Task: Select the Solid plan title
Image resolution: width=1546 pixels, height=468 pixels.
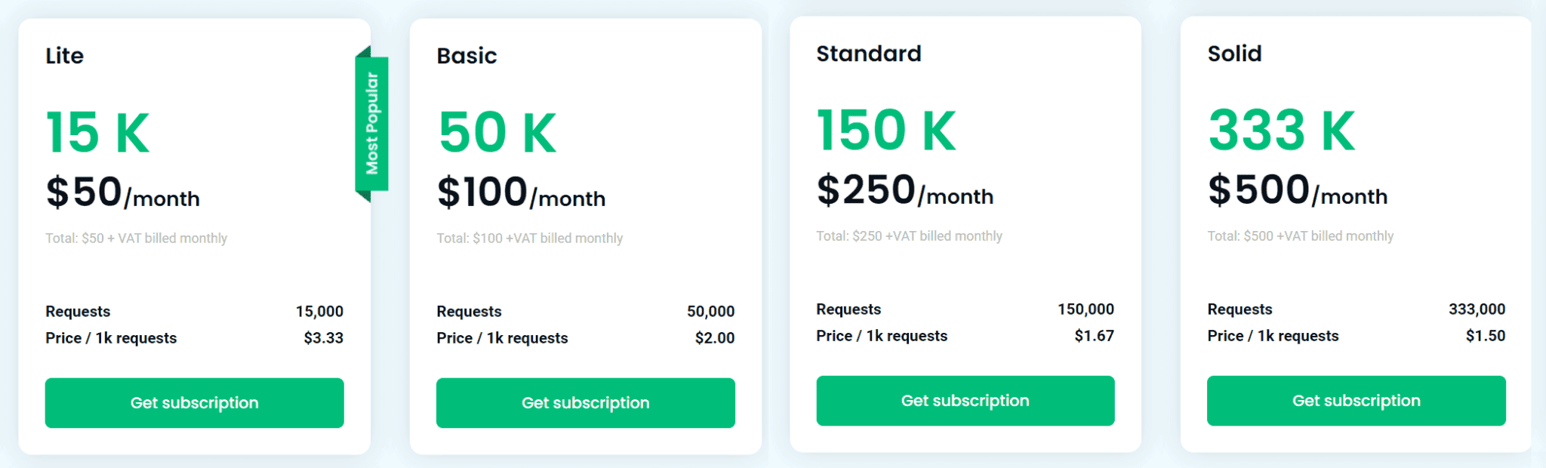Action: [1234, 54]
